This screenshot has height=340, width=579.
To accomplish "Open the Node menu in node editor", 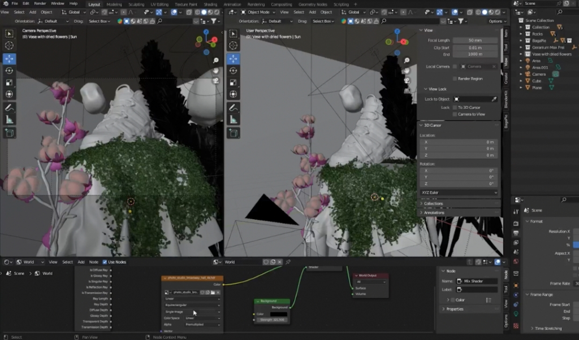I will [x=93, y=262].
